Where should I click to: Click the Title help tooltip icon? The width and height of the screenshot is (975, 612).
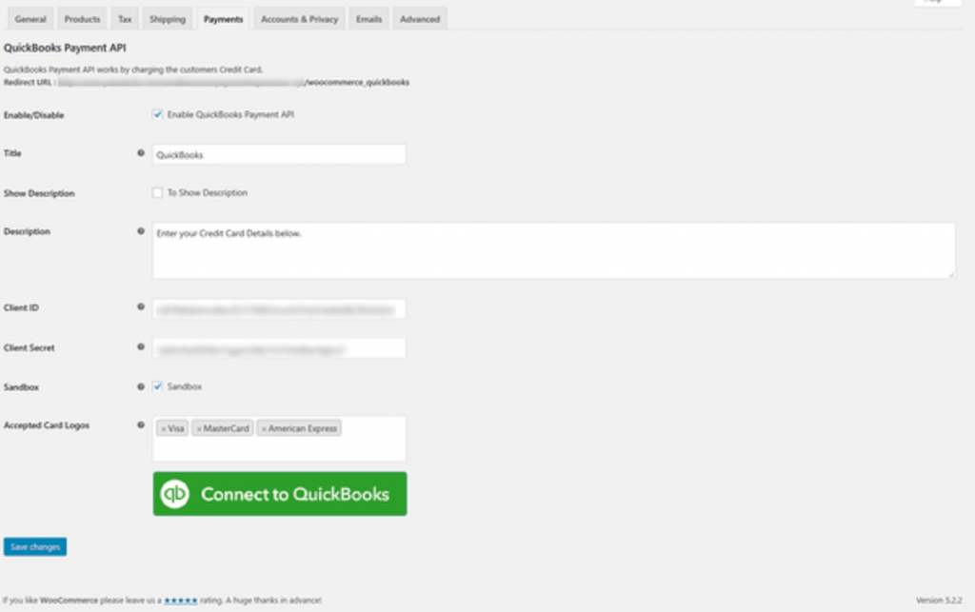point(141,153)
